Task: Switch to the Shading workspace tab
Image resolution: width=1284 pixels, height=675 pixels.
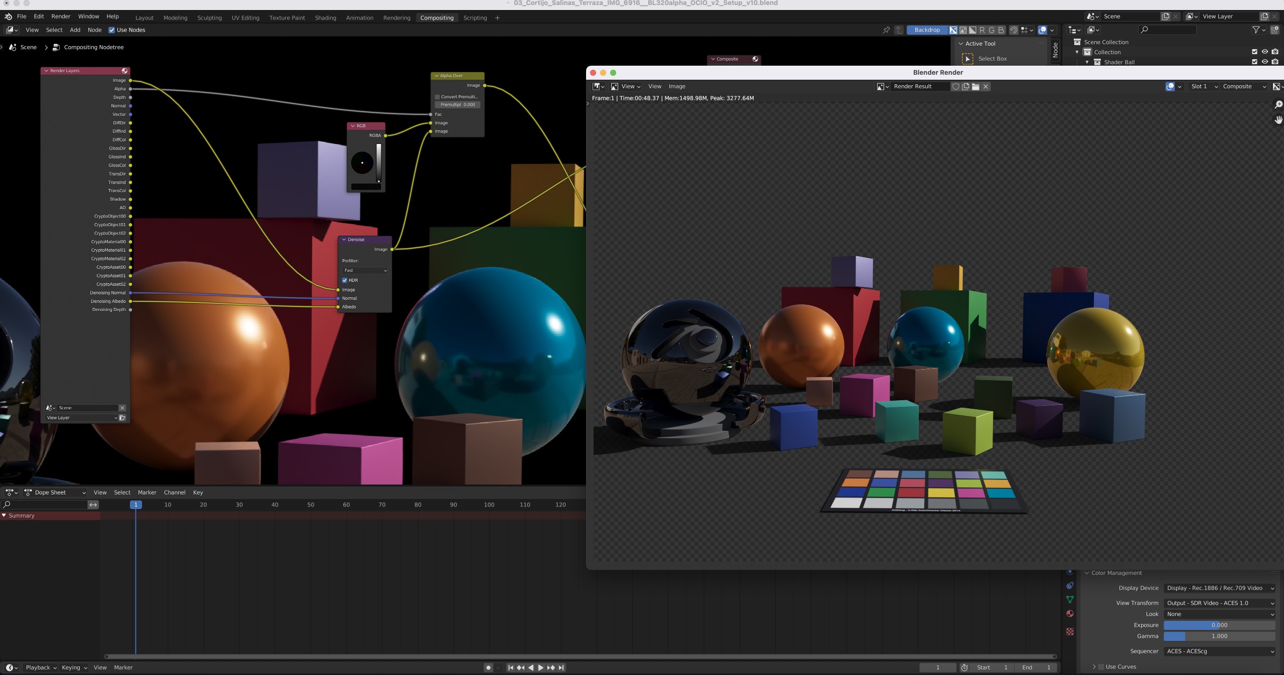Action: pos(325,18)
